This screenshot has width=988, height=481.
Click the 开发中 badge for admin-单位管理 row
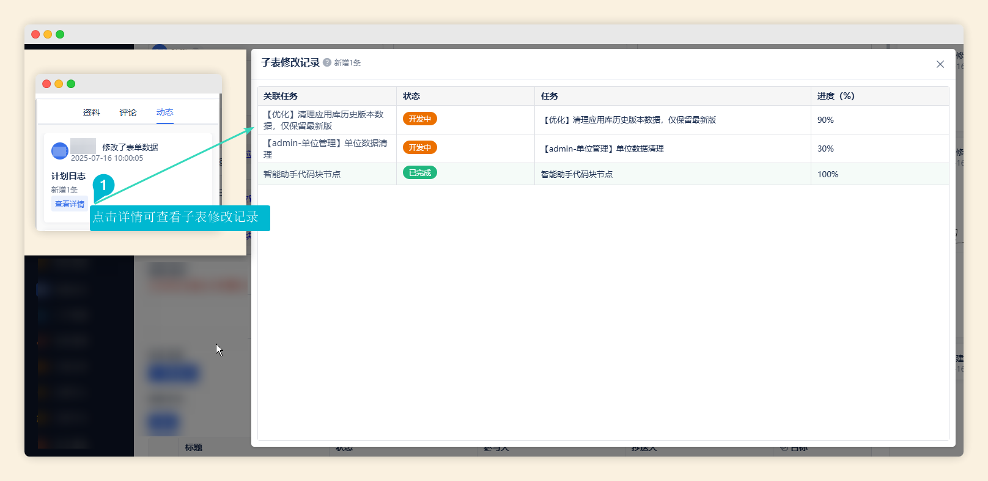pos(419,148)
